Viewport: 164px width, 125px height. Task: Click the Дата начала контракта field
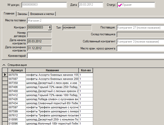pyautogui.click(x=39, y=42)
